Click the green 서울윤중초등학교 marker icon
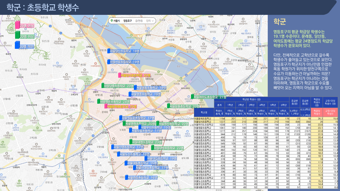Screen dimensions: 340x191 point(168,106)
